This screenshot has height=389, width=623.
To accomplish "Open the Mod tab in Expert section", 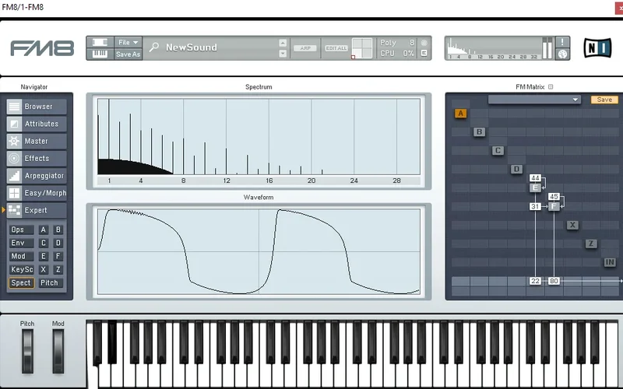I will 22,257.
